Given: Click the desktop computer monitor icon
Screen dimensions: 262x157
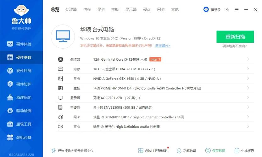Looking at the screenshot, I should click(63, 36).
